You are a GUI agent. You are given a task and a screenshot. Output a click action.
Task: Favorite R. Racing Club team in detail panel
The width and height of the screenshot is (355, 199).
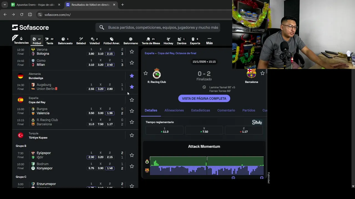click(146, 73)
